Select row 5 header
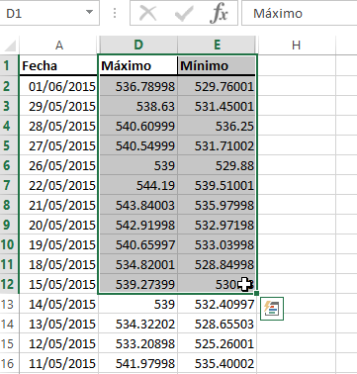Image resolution: width=357 pixels, height=374 pixels. tap(10, 145)
